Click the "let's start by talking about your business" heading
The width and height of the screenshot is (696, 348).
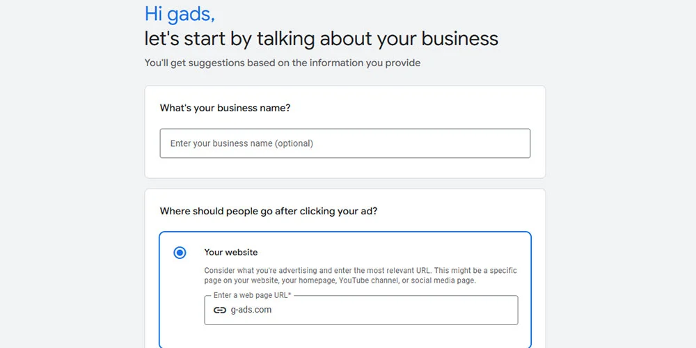321,38
